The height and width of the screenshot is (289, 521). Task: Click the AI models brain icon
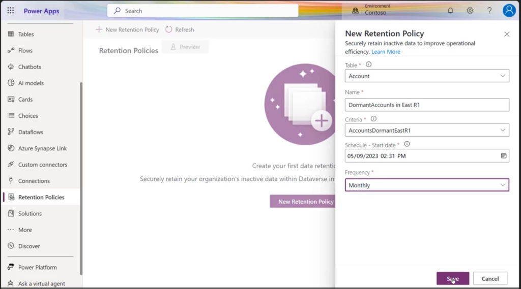coord(11,83)
